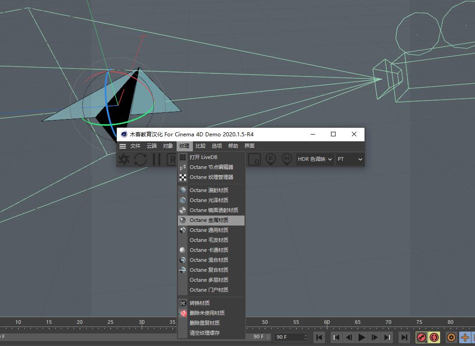Viewport: 475px width, 346px height.
Task: Click the stepper arrows on the 90 F field
Action: point(306,337)
